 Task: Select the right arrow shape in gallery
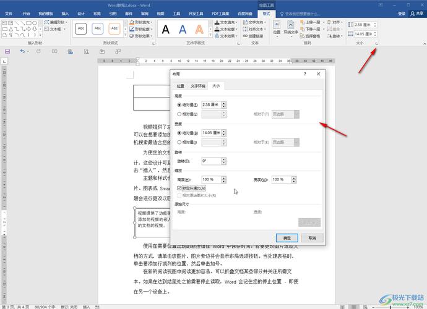[x=28, y=29]
